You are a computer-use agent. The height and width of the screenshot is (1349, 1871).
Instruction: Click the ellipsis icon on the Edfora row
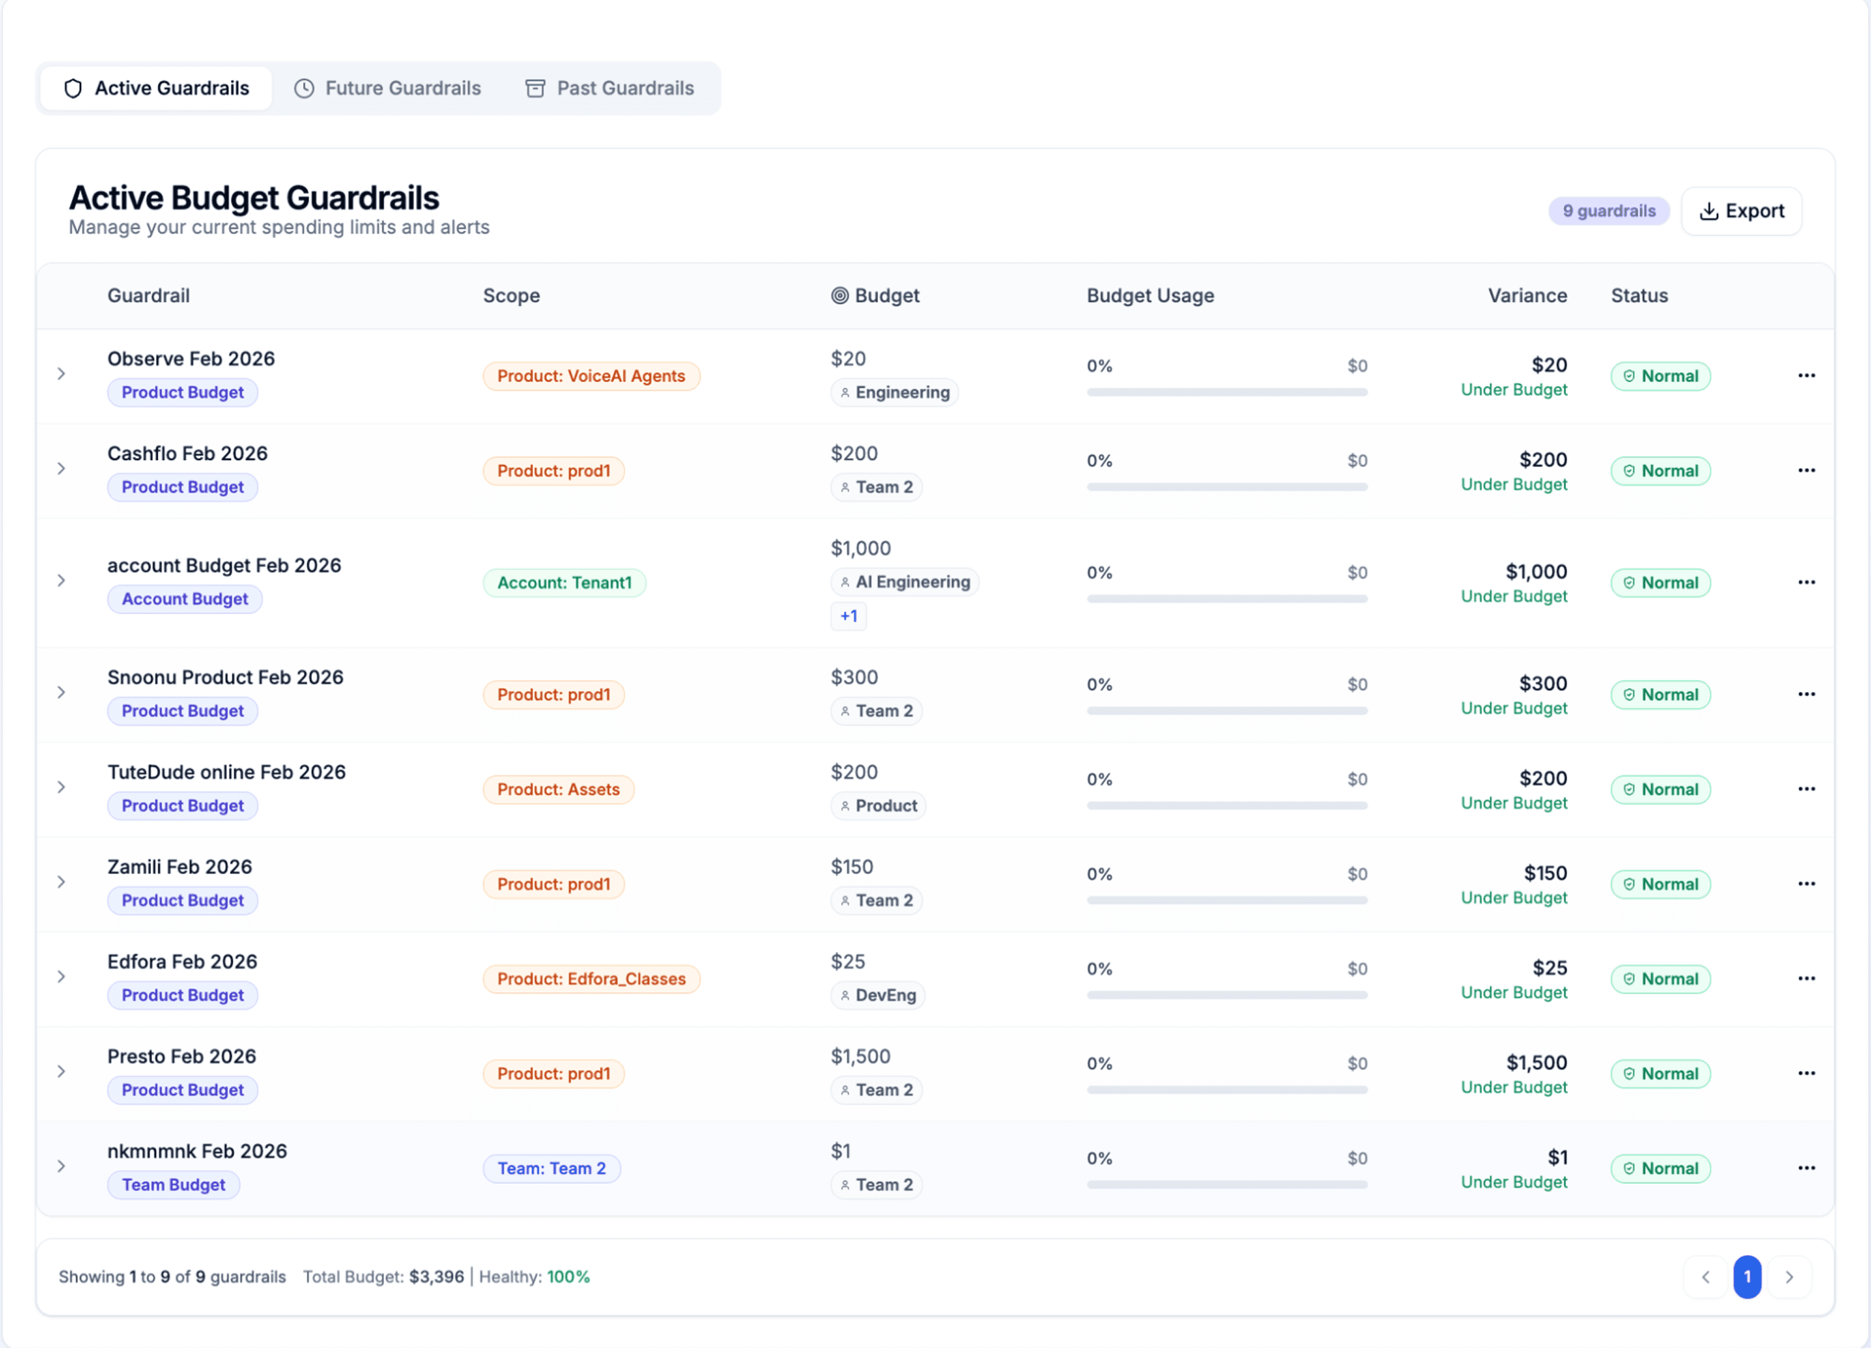(x=1806, y=979)
